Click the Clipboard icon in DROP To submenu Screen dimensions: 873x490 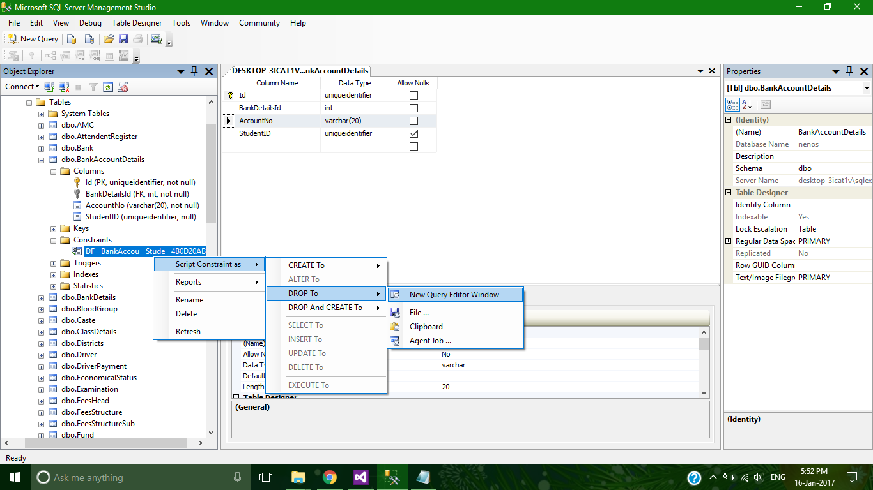click(395, 327)
